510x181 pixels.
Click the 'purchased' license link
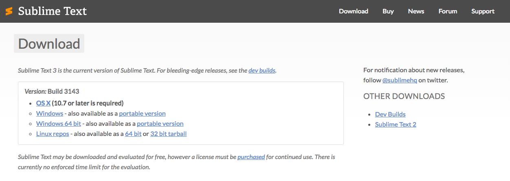(251, 157)
